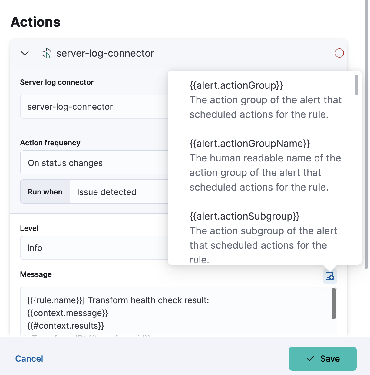The height and width of the screenshot is (375, 370).
Task: Open the Action frequency dropdown
Action: pyautogui.click(x=94, y=163)
